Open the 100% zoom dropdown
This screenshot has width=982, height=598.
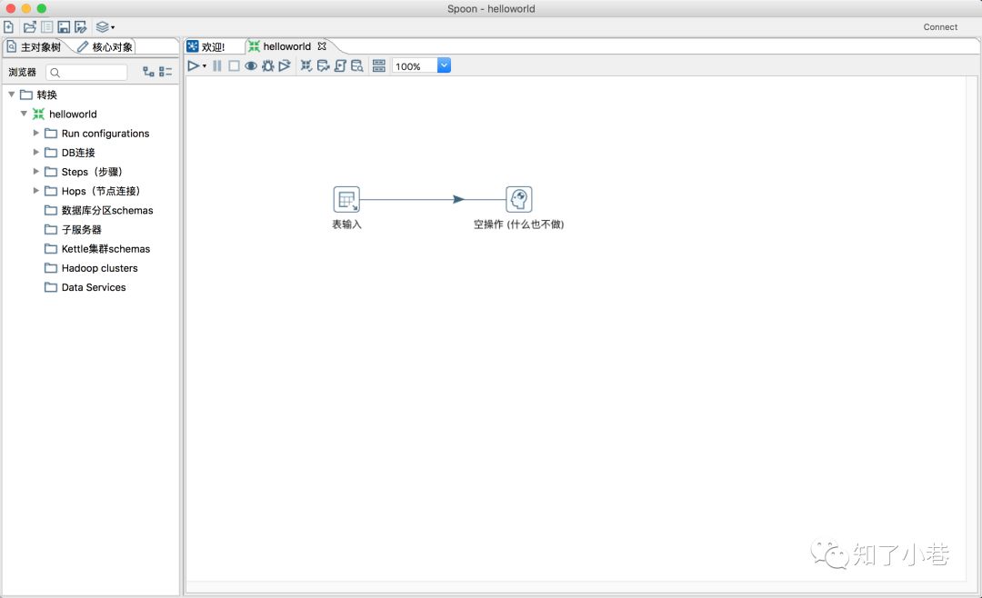pos(444,65)
